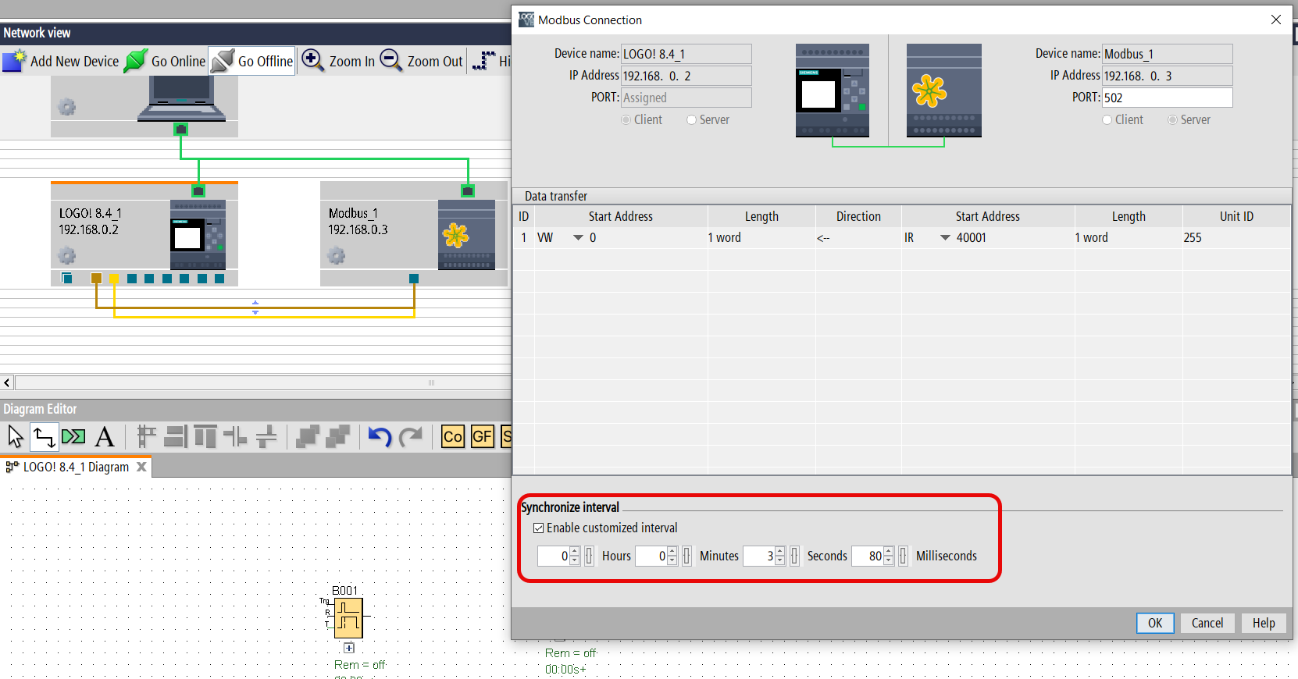The height and width of the screenshot is (679, 1298).
Task: Click the Redo arrow in Diagram Editor
Action: (411, 437)
